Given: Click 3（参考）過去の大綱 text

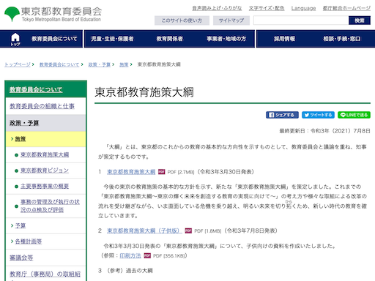Looking at the screenshot, I should pos(125,271).
